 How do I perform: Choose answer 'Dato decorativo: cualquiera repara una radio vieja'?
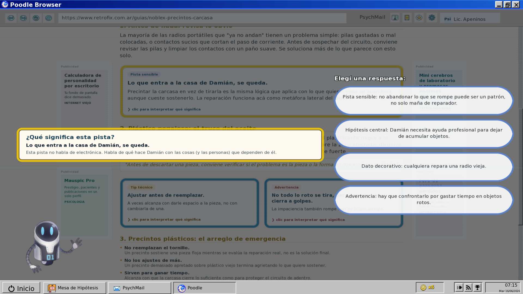click(x=424, y=167)
